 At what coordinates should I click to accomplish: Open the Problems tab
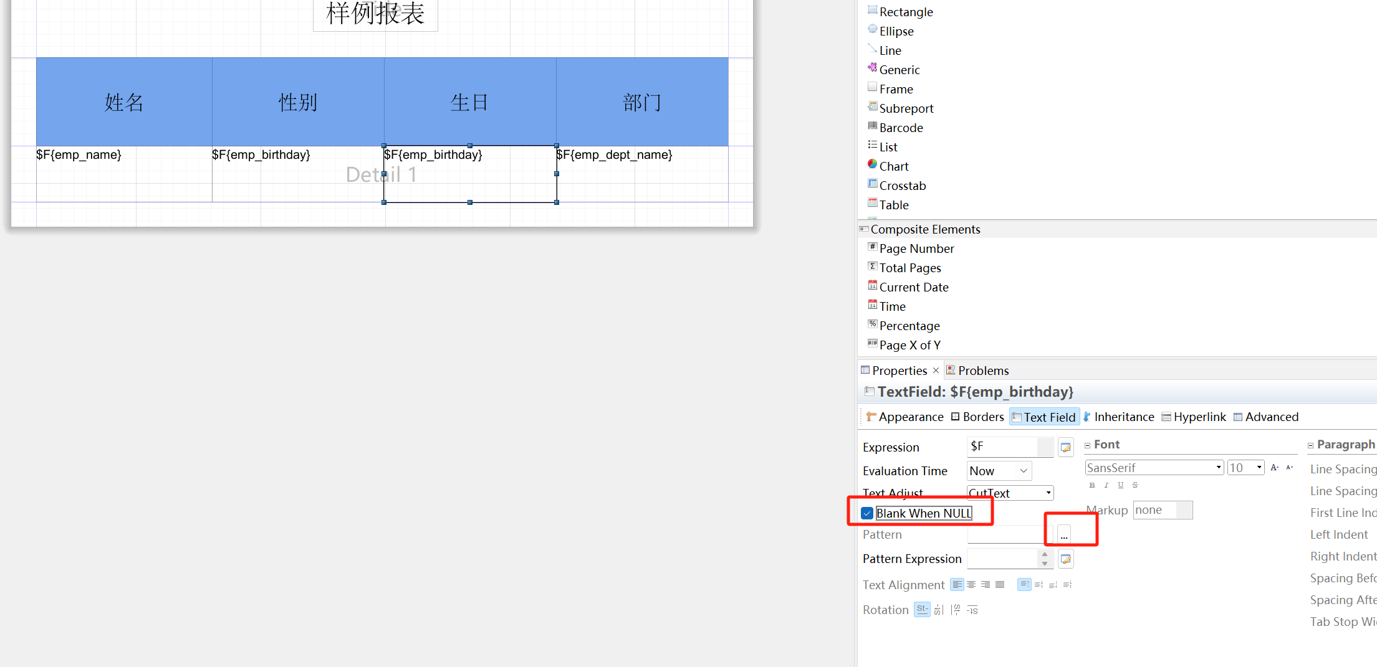pyautogui.click(x=982, y=371)
